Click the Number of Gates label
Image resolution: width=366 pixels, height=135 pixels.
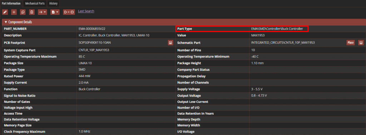click(17, 102)
